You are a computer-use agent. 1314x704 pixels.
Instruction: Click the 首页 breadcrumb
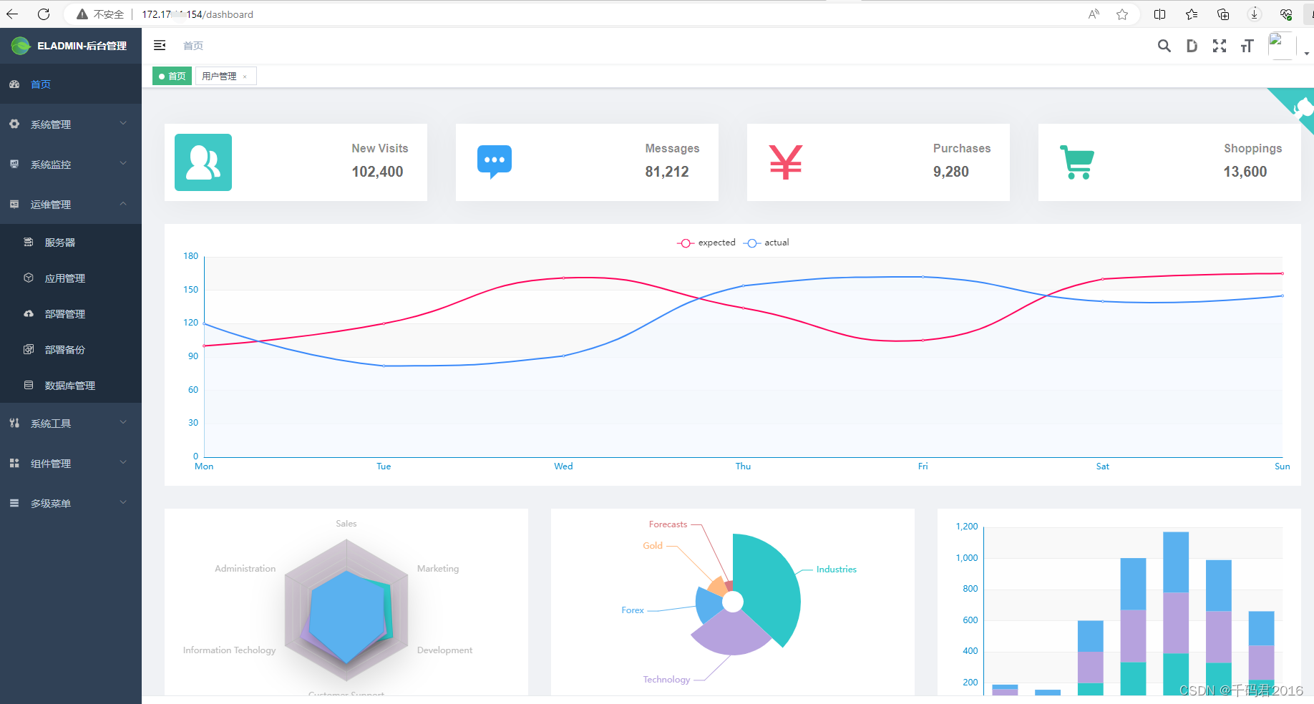tap(193, 46)
